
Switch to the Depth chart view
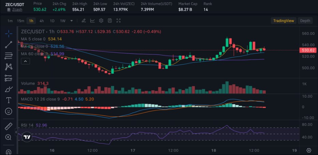305,21
